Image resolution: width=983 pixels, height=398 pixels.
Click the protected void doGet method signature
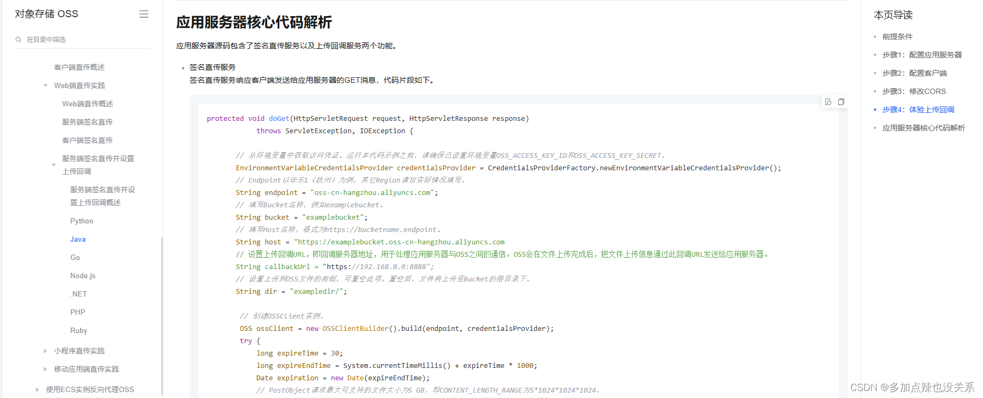point(368,118)
